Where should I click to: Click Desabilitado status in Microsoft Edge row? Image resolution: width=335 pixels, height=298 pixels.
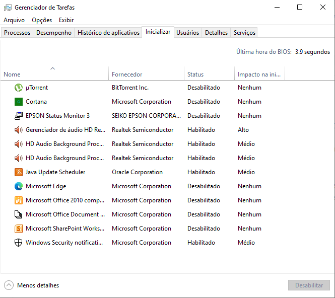click(204, 186)
